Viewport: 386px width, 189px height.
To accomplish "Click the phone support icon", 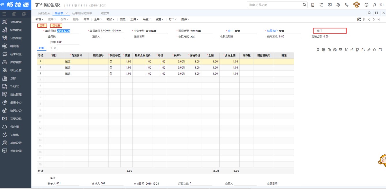I will coord(346,5).
